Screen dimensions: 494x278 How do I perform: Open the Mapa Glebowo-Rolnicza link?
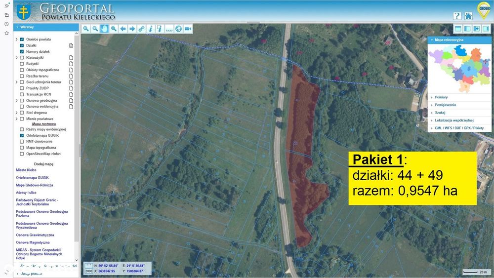pos(35,185)
